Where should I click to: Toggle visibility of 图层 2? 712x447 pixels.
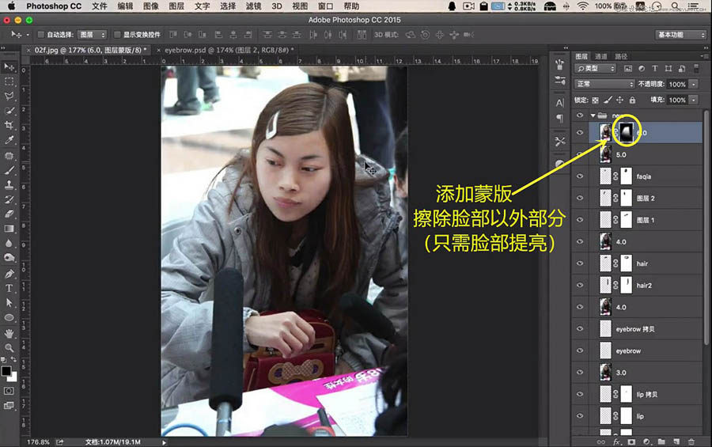580,198
